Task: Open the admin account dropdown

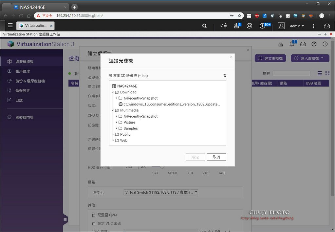Action: coord(297,26)
